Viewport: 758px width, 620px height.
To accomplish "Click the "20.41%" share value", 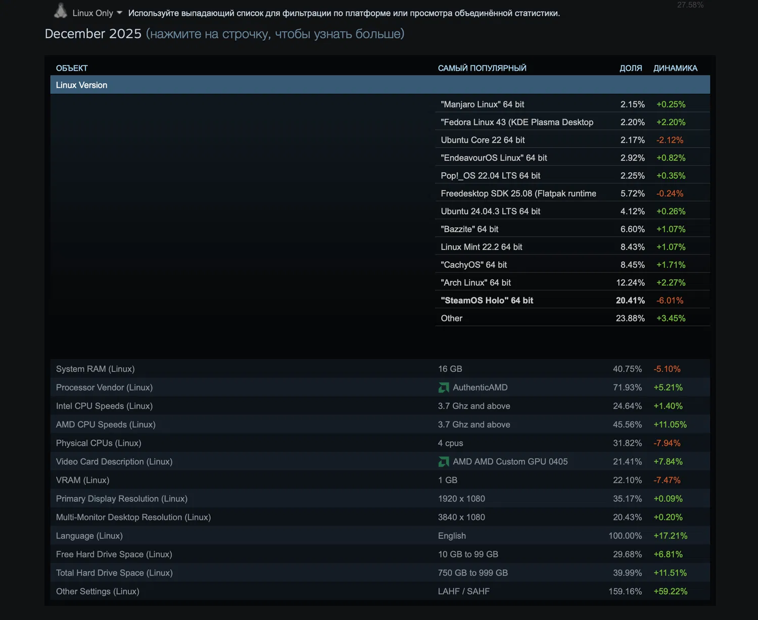I will click(x=630, y=300).
